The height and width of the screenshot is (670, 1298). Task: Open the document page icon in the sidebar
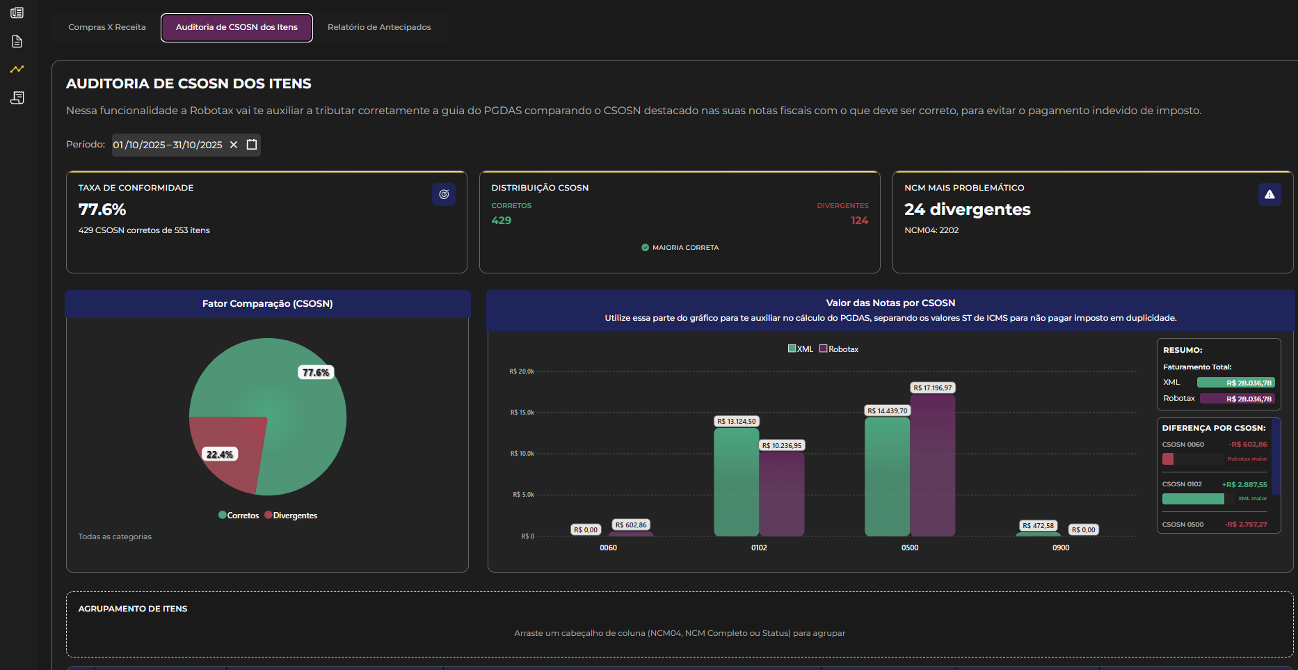[x=17, y=42]
